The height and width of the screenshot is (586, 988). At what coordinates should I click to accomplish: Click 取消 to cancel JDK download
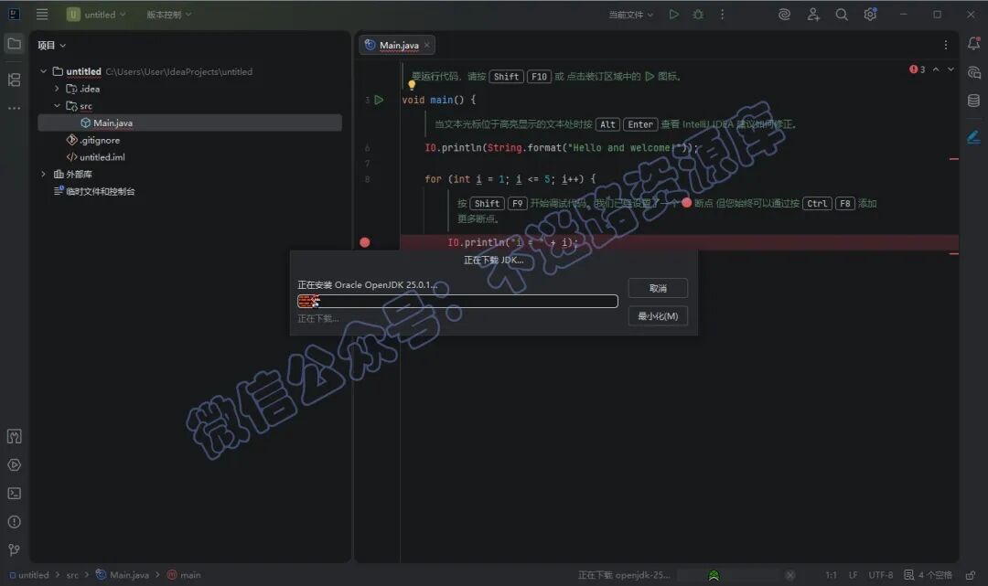658,288
